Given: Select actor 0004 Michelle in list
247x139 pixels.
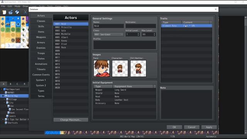Looking at the screenshot, I should pos(71,34).
